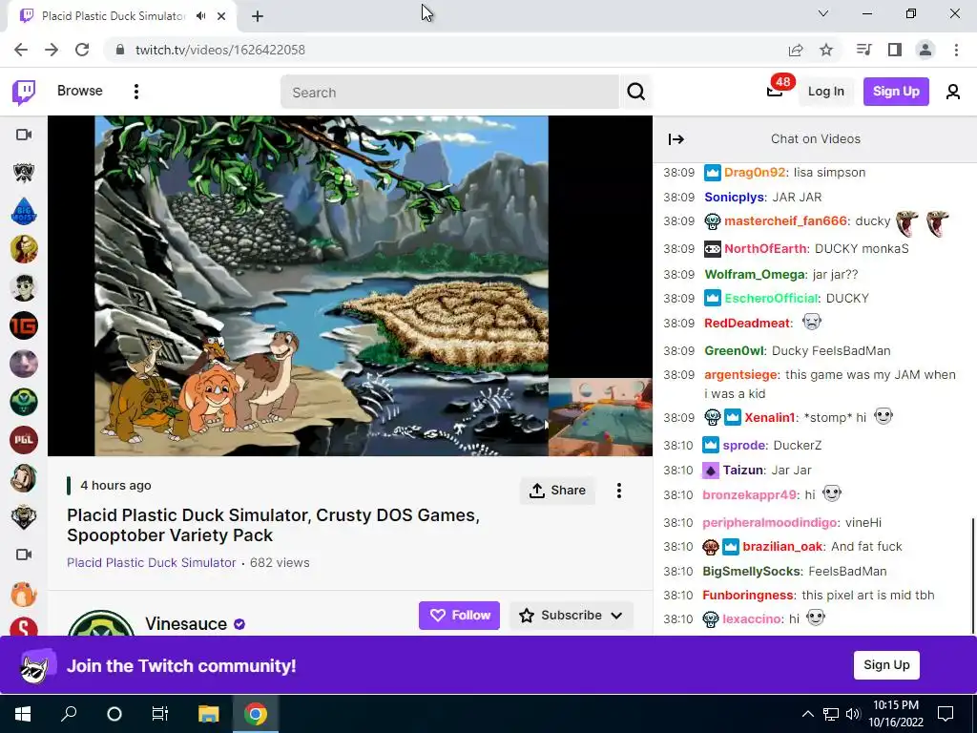Click the system volume tray icon
This screenshot has width=977, height=733.
click(x=853, y=714)
